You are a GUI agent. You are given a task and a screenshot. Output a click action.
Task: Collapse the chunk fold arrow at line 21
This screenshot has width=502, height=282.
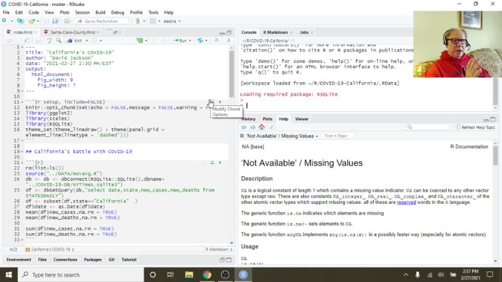click(22, 163)
